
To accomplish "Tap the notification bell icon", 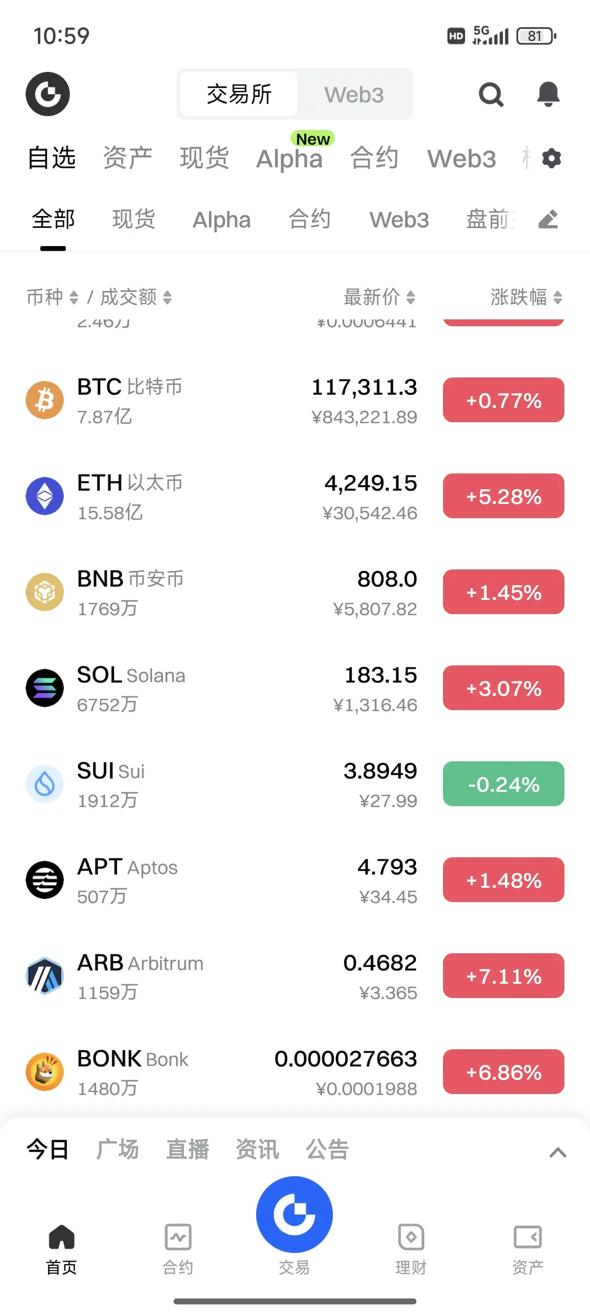I will (548, 94).
